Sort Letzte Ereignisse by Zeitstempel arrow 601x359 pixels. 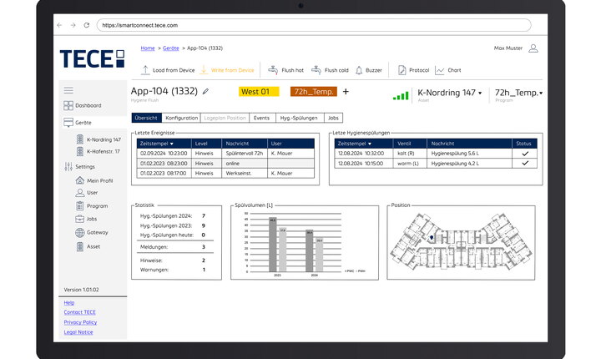171,144
